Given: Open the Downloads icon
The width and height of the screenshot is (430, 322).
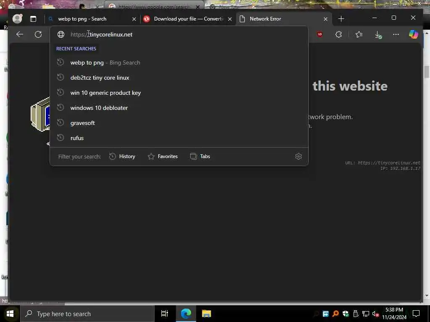Looking at the screenshot, I should (x=378, y=34).
